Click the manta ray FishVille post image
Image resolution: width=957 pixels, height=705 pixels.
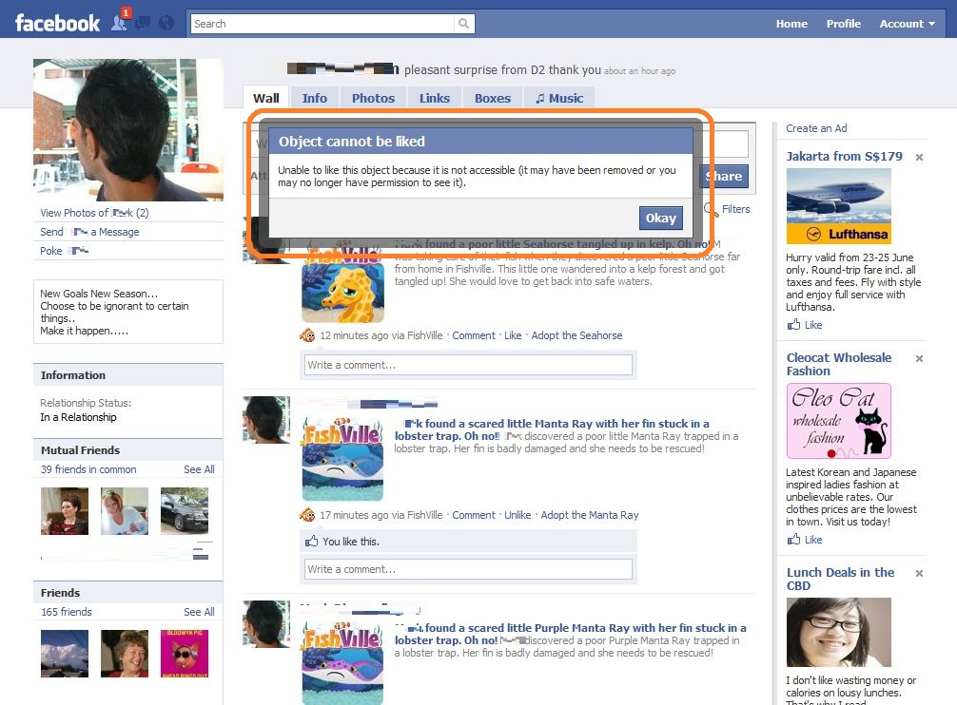343,459
